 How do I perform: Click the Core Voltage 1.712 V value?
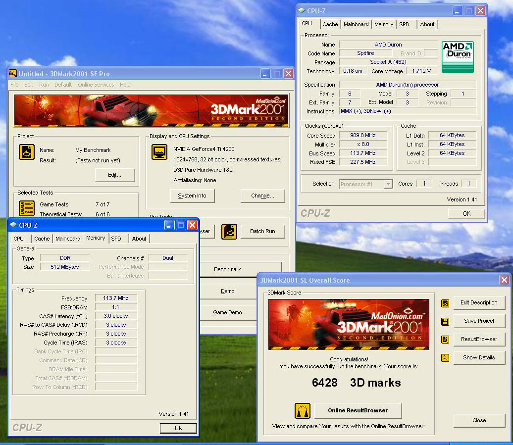click(x=421, y=71)
